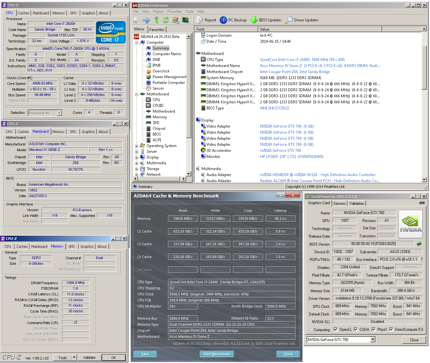Click Save in AIDA64 benchmark window
This screenshot has height=363, width=430.
pos(145,354)
